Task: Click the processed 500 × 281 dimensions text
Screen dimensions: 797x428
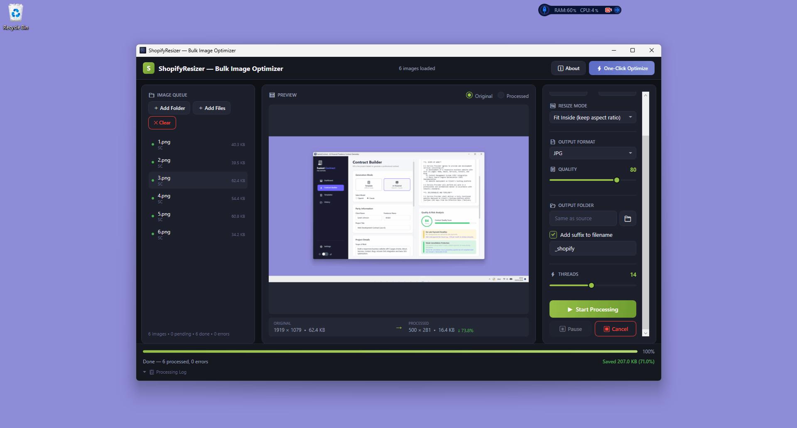Action: click(x=419, y=330)
